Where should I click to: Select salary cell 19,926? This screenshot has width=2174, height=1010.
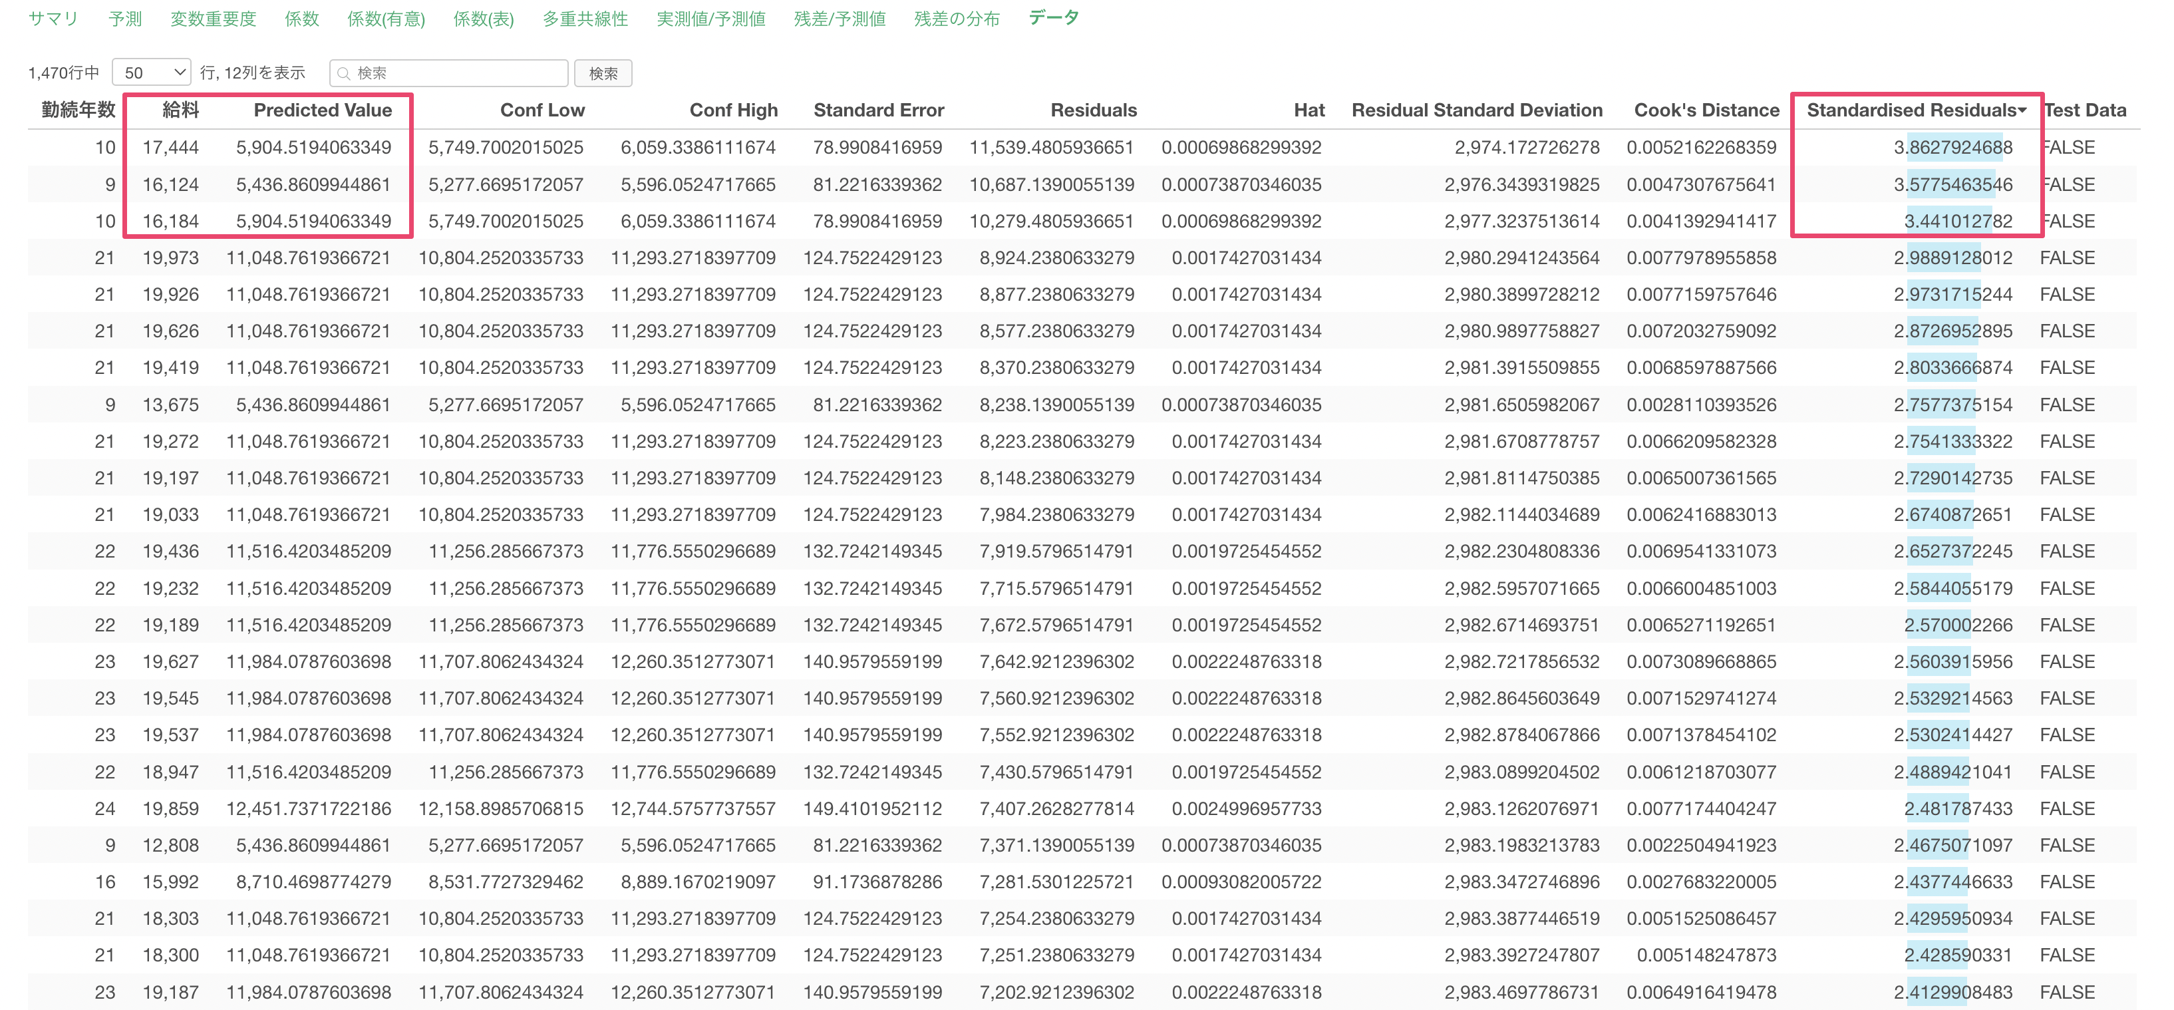pos(170,295)
